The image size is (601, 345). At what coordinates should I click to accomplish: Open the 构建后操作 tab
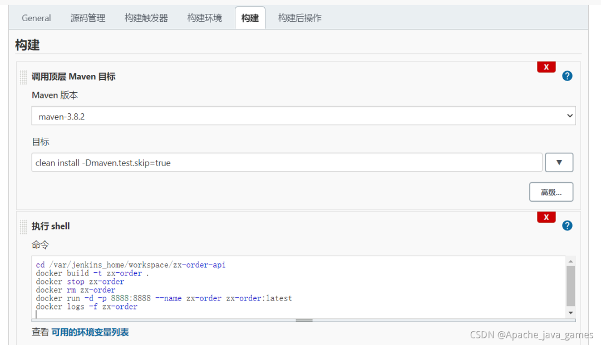300,18
